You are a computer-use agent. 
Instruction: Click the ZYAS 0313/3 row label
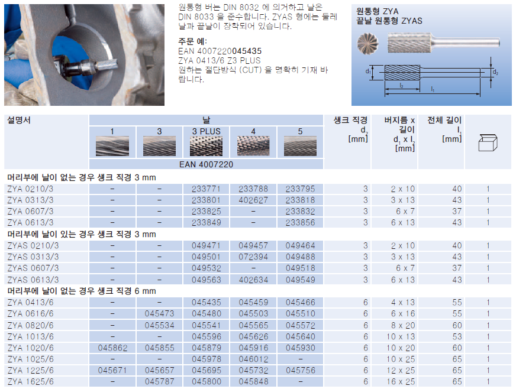coord(33,257)
